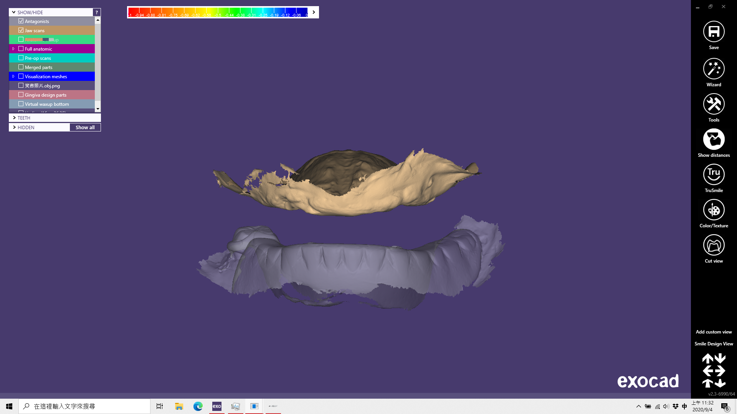This screenshot has height=414, width=737.
Task: Expand the Visualization meshes group
Action: tap(13, 76)
